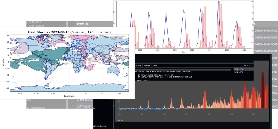278x129 pixels.
Task: Open the Ports tab
Action: pyautogui.click(x=155, y=66)
